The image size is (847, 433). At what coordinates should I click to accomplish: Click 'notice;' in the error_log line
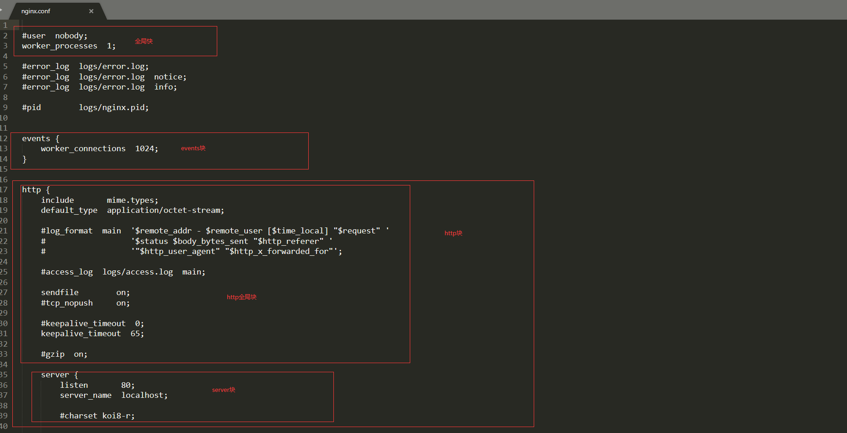(x=170, y=77)
